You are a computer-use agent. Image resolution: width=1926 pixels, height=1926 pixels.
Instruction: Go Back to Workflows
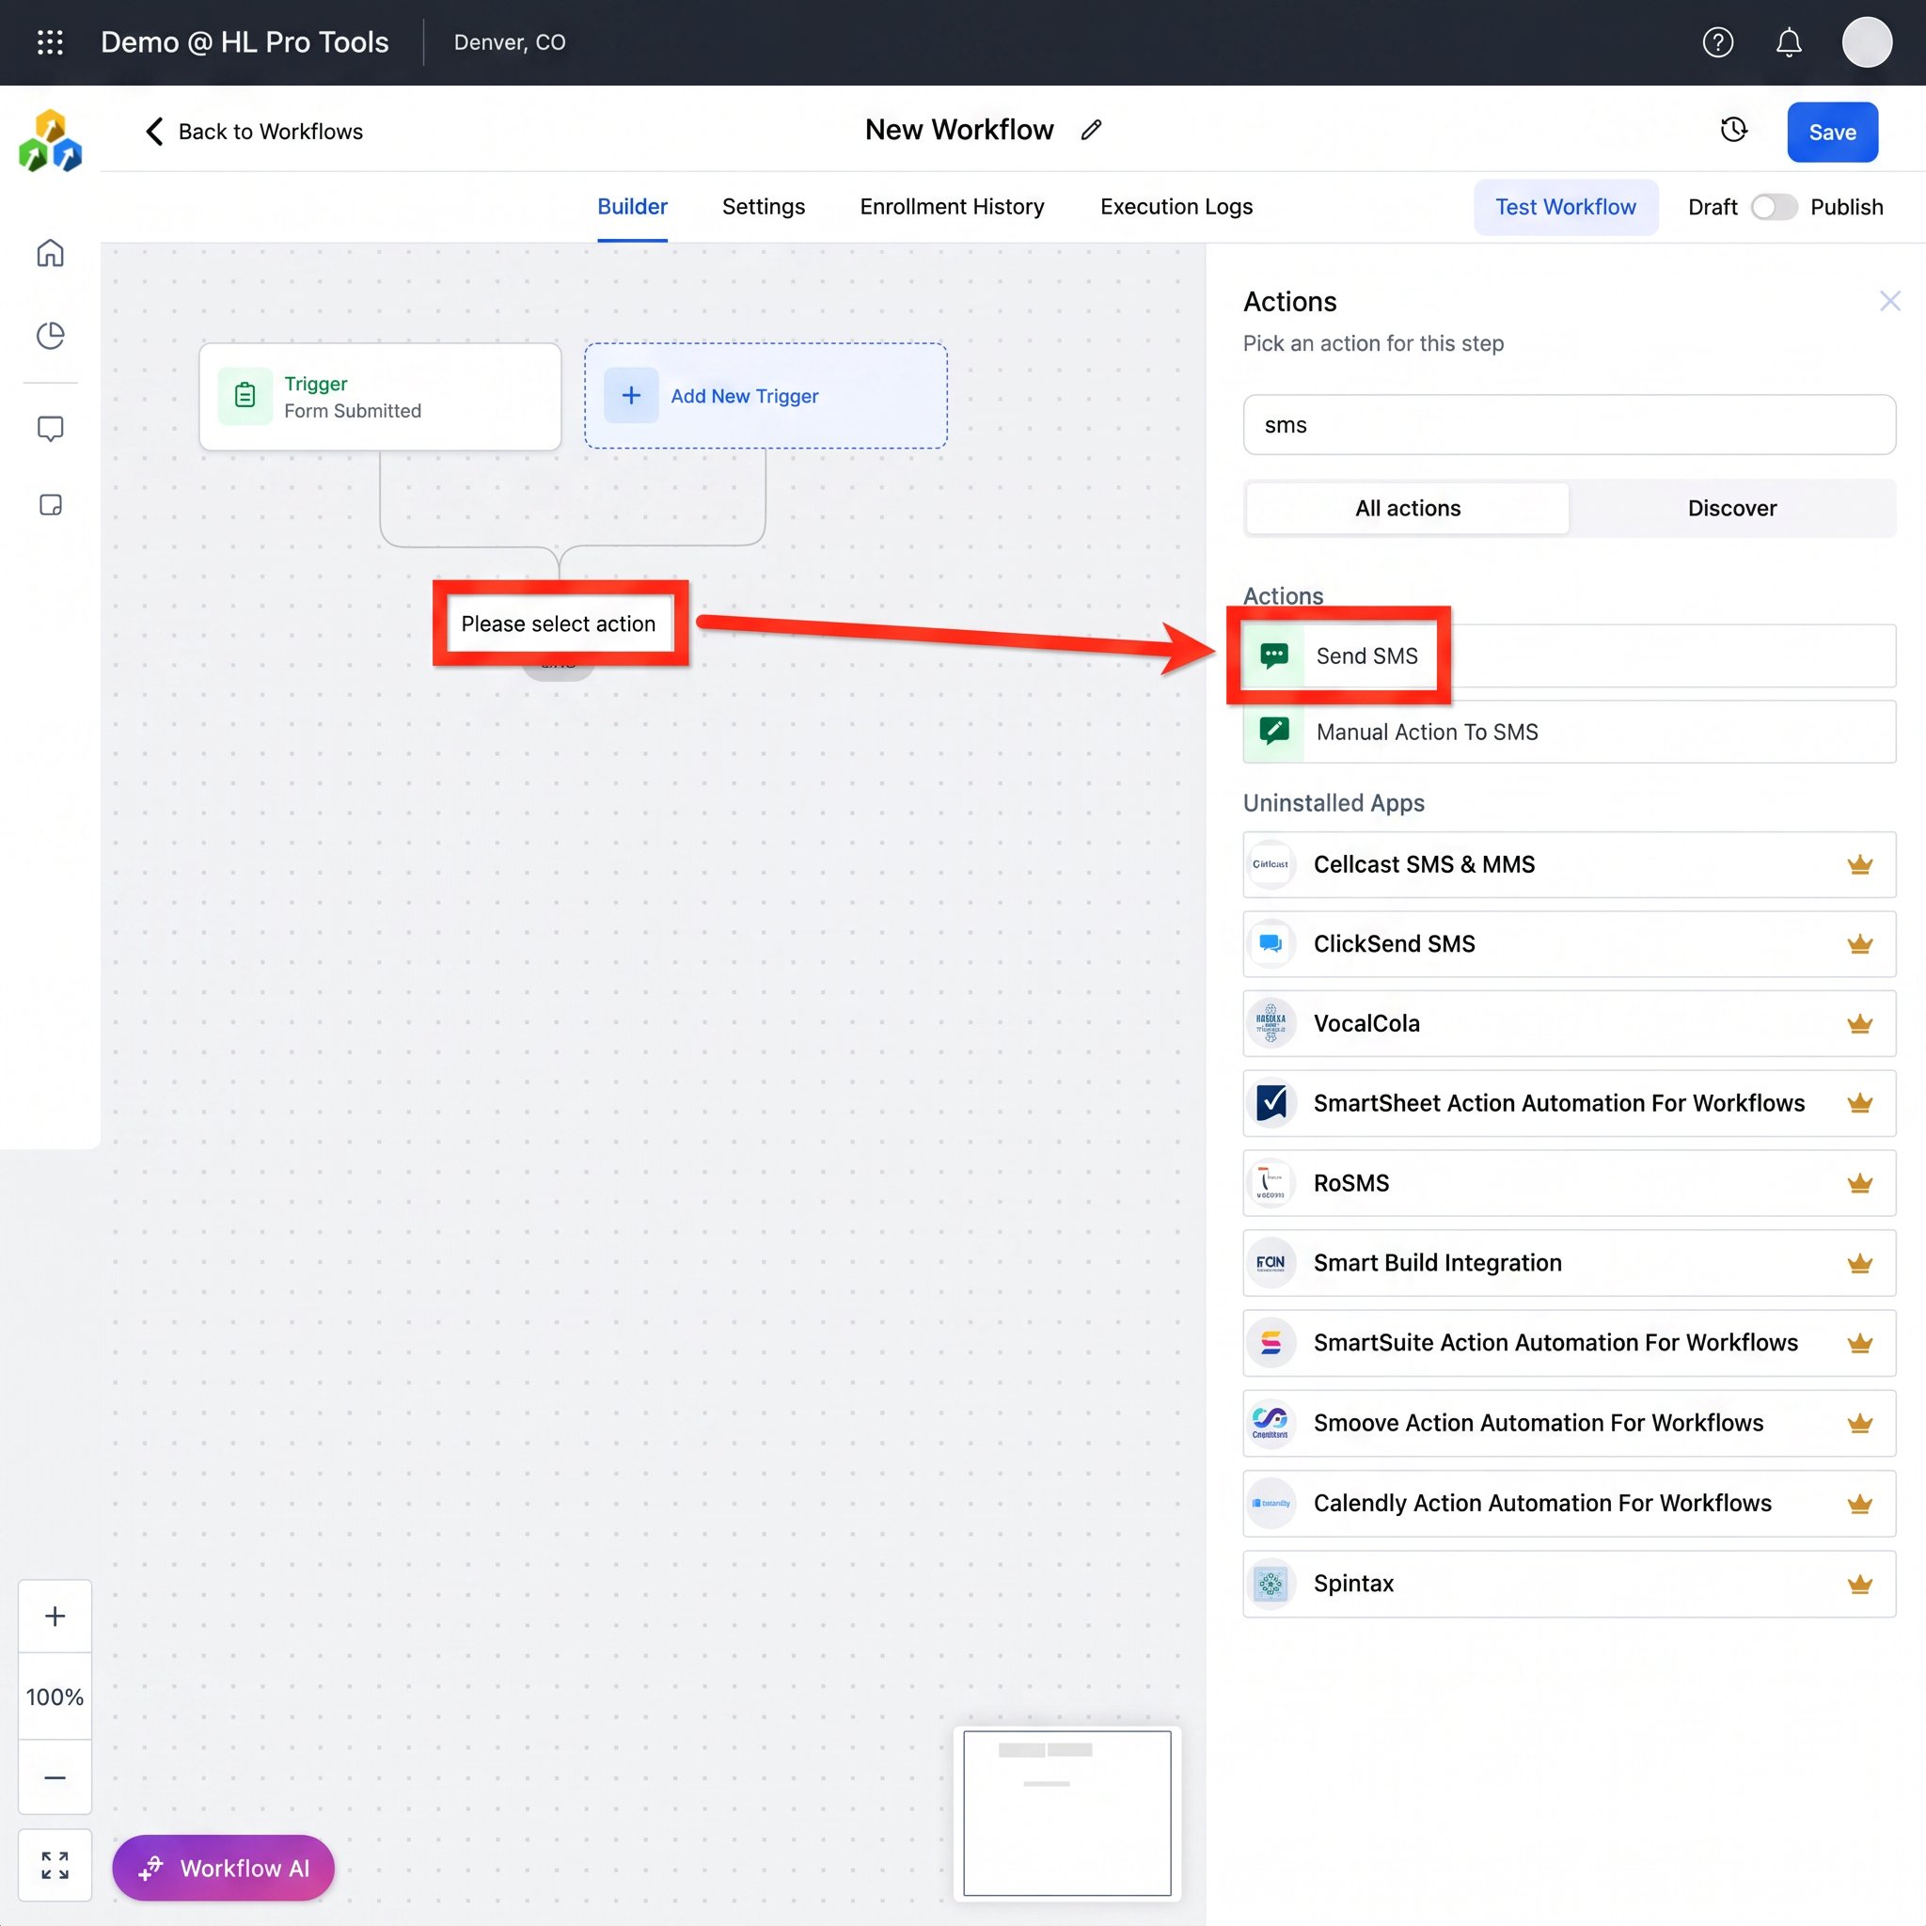[253, 132]
